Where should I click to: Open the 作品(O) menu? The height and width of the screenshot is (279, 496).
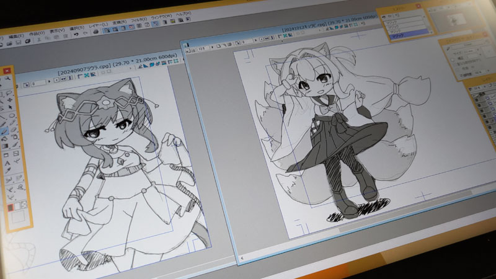point(37,33)
